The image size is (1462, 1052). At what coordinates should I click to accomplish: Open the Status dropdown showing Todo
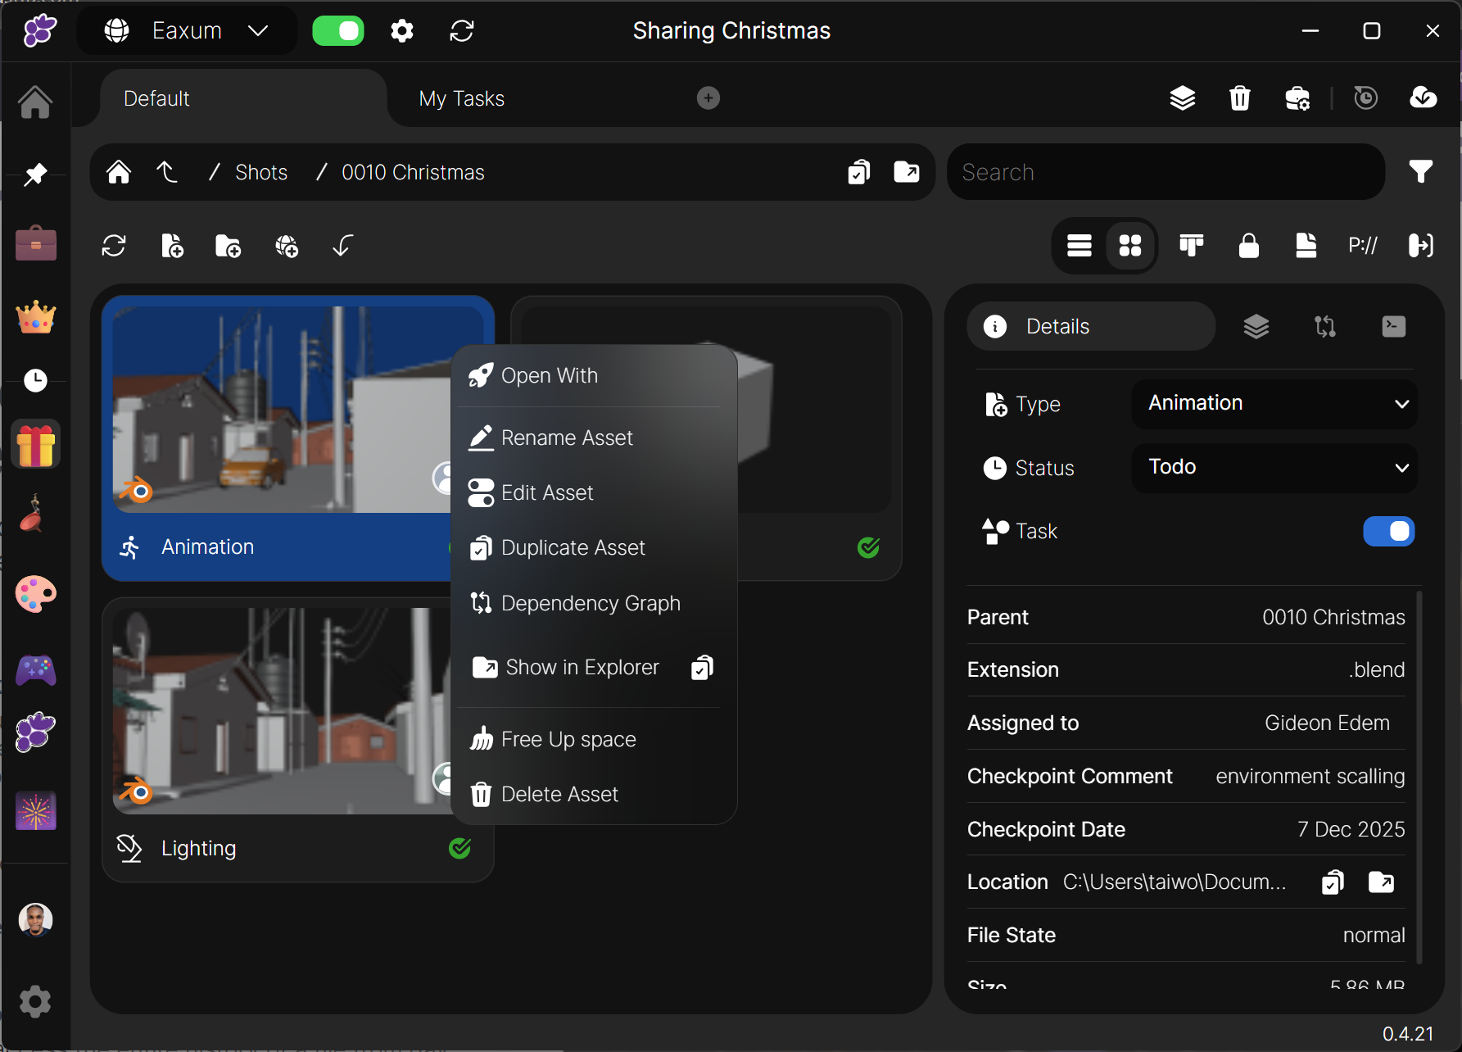tap(1274, 468)
